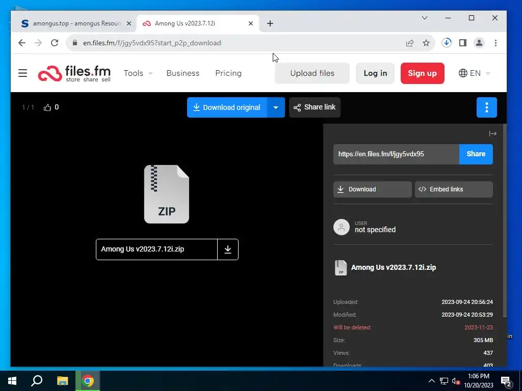The image size is (522, 391).
Task: Open a new browser tab
Action: pos(270,23)
